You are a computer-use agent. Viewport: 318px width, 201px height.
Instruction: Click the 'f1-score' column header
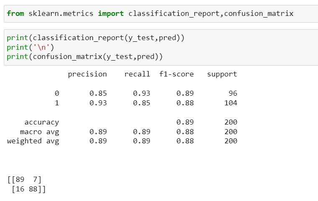pyautogui.click(x=176, y=74)
